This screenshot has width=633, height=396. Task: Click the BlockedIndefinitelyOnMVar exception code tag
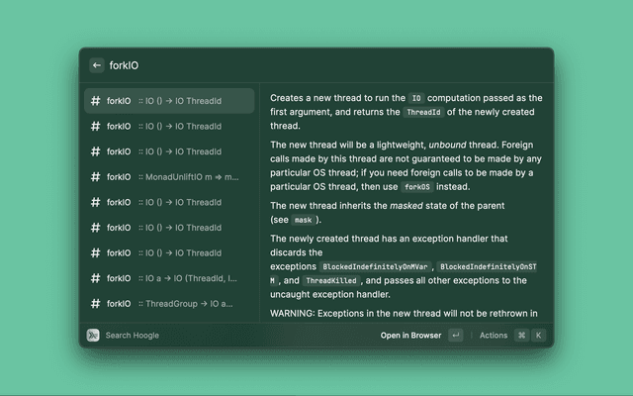374,267
